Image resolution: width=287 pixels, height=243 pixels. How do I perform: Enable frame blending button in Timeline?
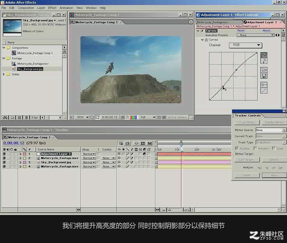[x=143, y=143]
